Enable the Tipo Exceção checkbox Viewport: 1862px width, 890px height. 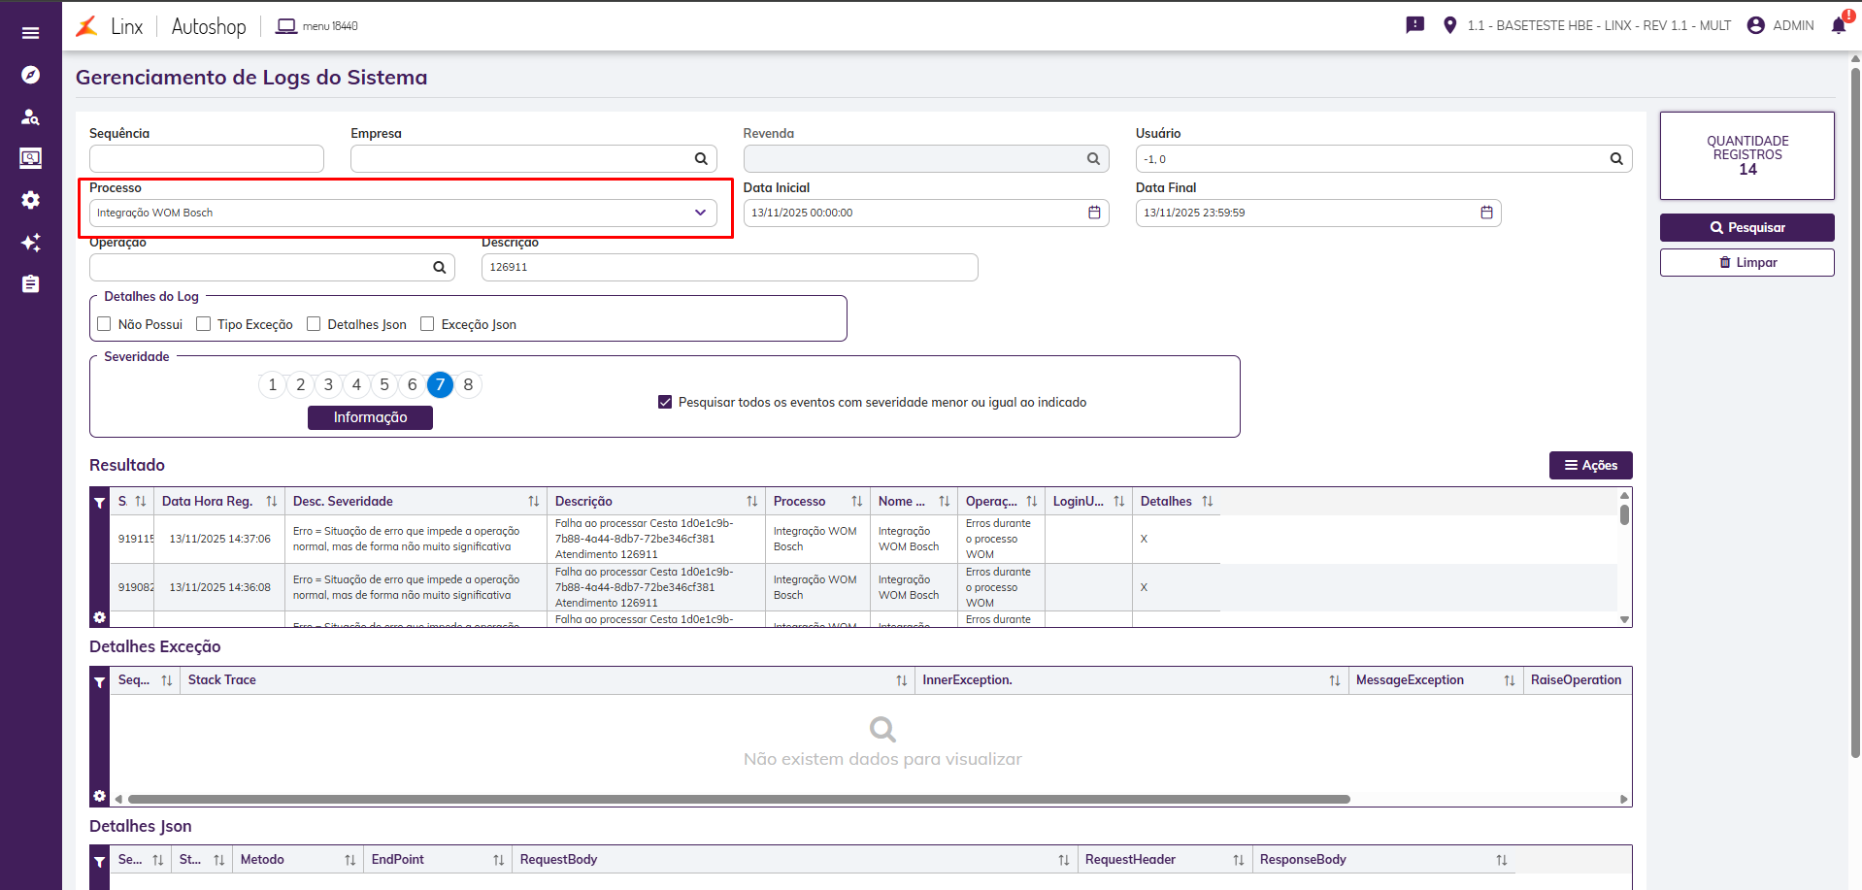click(x=204, y=324)
